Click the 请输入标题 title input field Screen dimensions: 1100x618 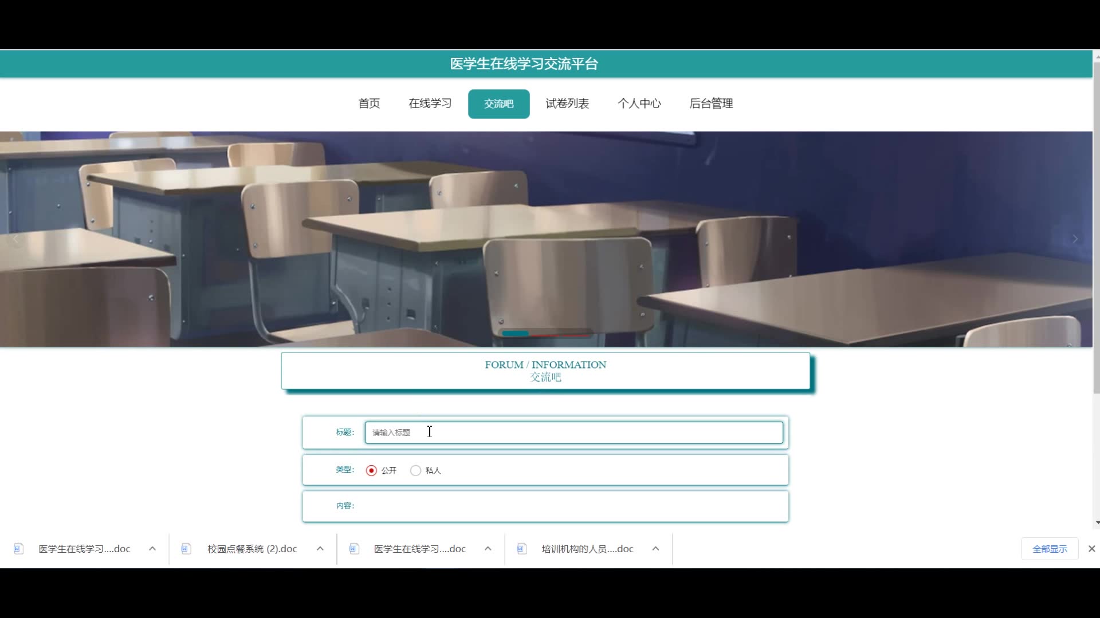(573, 433)
